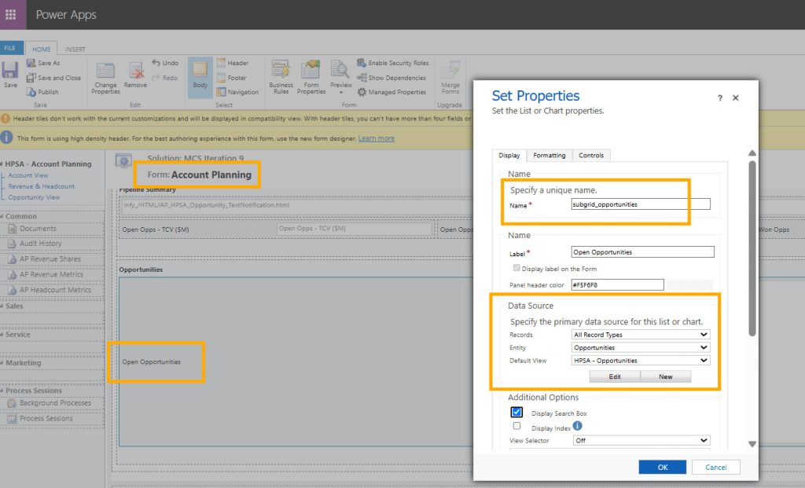Click Merge Forms
The height and width of the screenshot is (488, 805).
(450, 78)
